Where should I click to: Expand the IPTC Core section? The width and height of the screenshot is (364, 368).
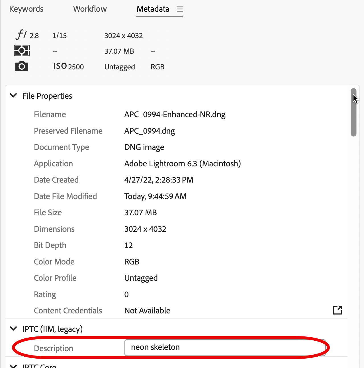[x=13, y=366]
